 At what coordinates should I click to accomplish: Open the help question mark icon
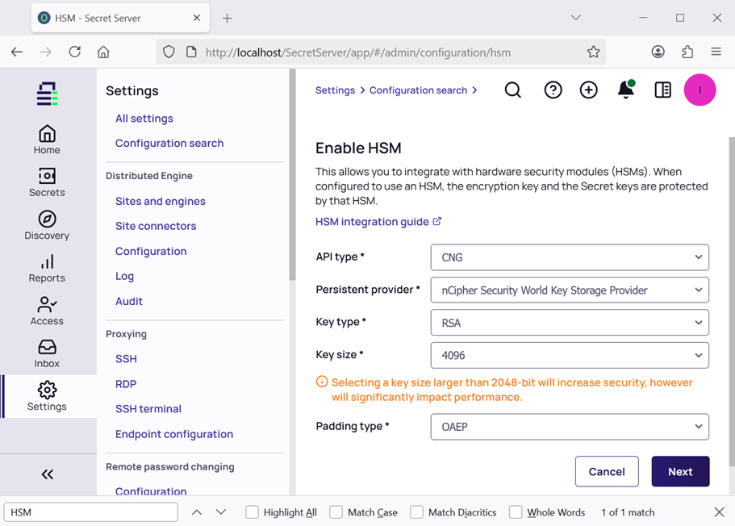[553, 90]
